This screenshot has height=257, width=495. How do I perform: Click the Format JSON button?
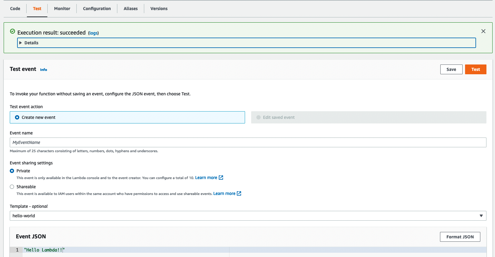pyautogui.click(x=460, y=237)
